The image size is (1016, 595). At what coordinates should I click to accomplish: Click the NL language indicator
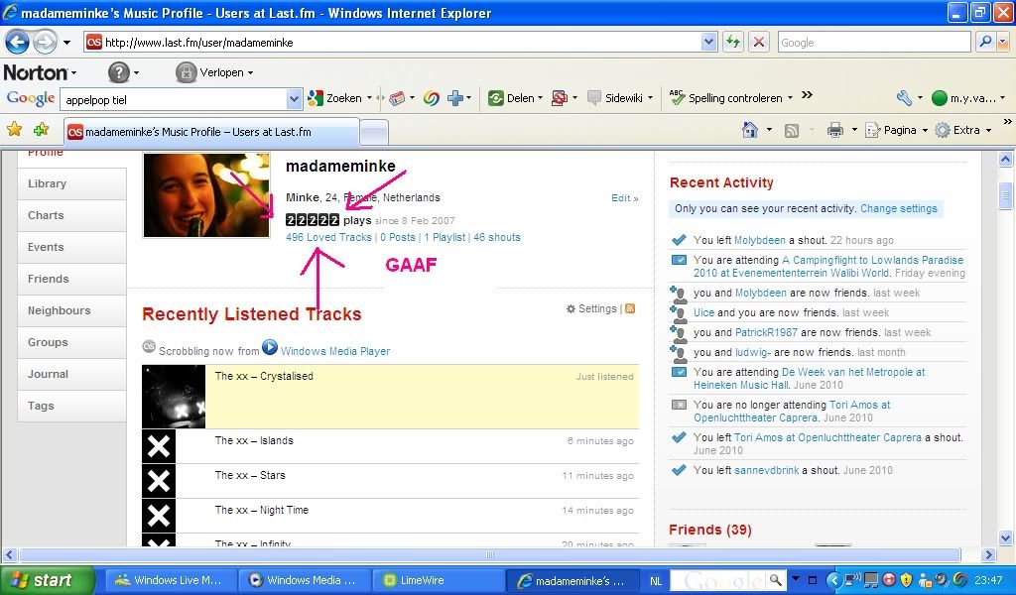(656, 581)
